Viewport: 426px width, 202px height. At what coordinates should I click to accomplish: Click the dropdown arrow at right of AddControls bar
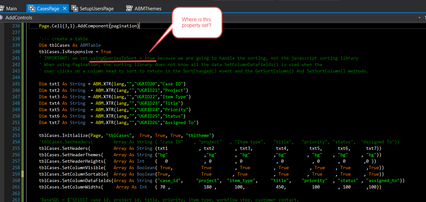[419, 18]
